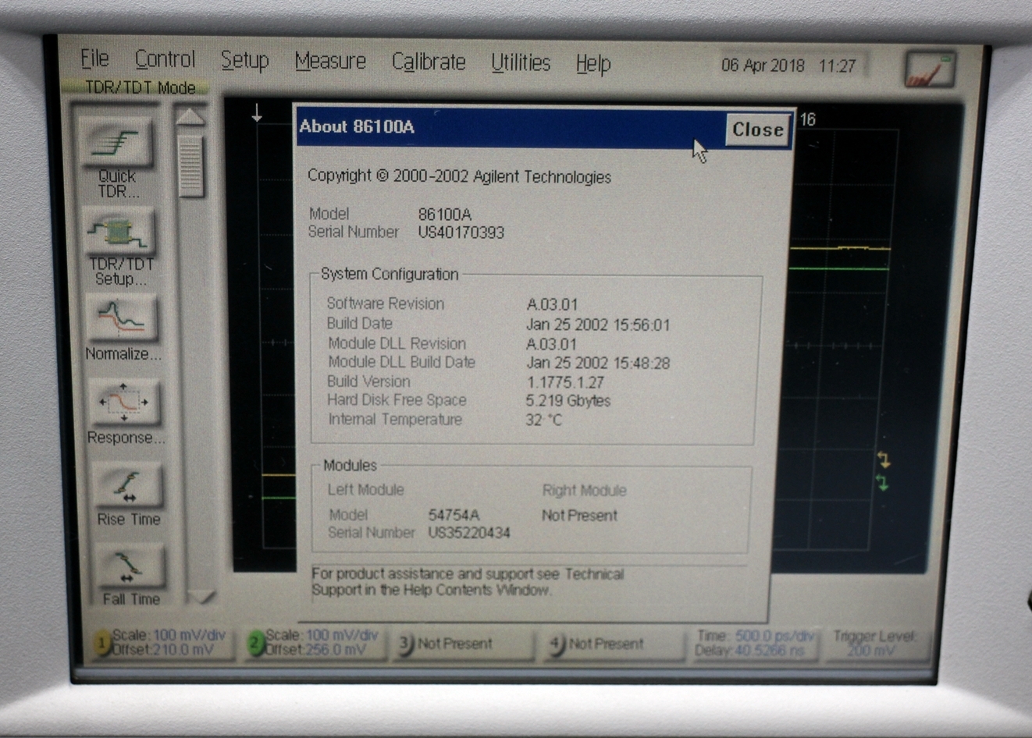This screenshot has height=738, width=1032.
Task: Open the File menu
Action: [x=94, y=59]
